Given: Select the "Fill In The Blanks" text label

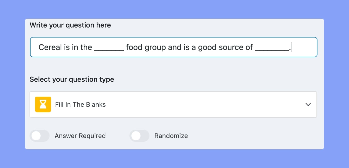Looking at the screenshot, I should click(x=80, y=104).
